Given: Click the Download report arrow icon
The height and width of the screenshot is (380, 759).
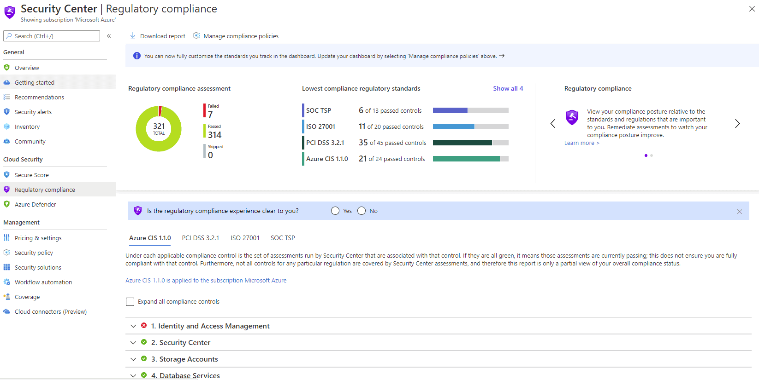Looking at the screenshot, I should [133, 35].
